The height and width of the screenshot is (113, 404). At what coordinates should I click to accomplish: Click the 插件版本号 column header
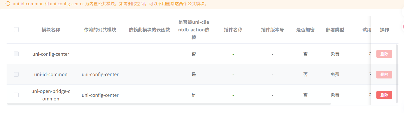(x=272, y=30)
